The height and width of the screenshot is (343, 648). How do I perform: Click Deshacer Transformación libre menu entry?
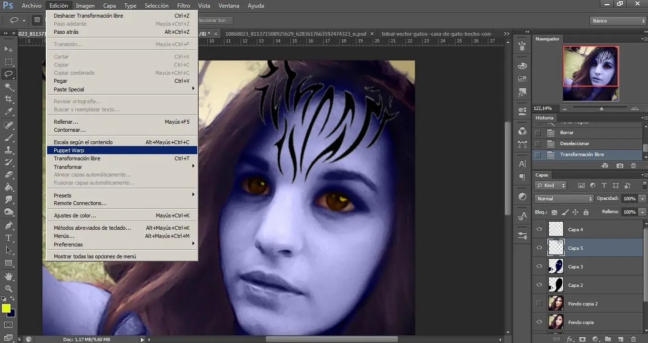point(122,16)
